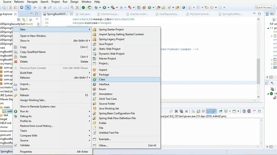Open the Refactor menu in menu bar
Viewport: 277px width, 155px height.
[x=19, y=2]
